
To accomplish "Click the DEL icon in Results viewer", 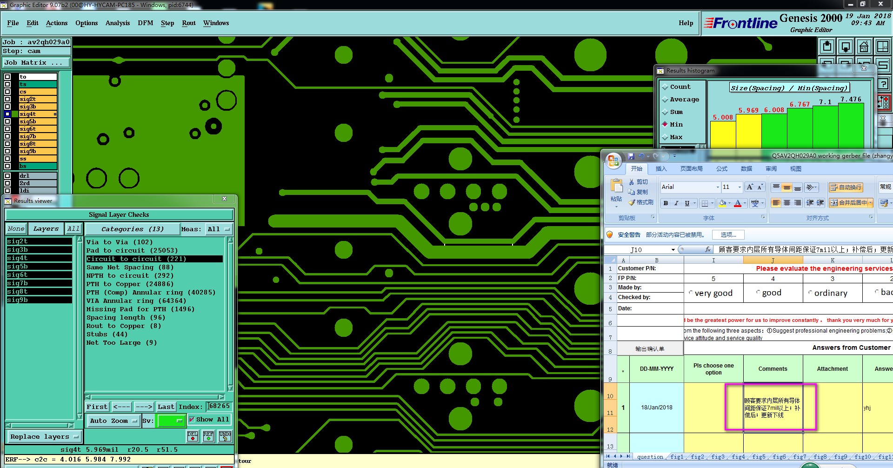I will click(x=193, y=436).
